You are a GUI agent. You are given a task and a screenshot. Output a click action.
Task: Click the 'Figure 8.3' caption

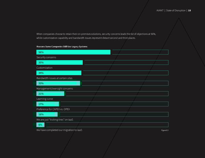point(164,130)
